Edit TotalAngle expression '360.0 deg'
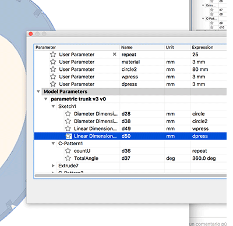233x226 pixels. [x=204, y=158]
